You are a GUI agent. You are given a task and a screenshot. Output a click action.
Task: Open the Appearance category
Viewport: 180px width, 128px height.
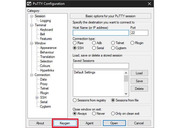coord(48,48)
